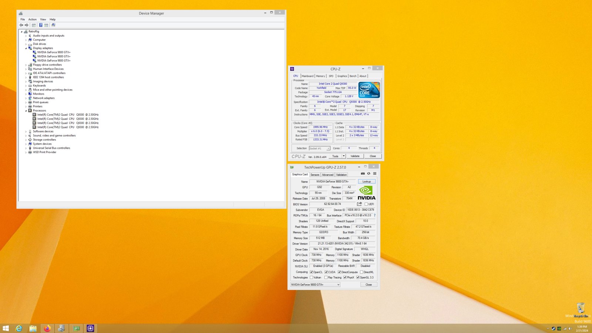Collapse the Display adapters node
This screenshot has width=592, height=333.
click(26, 48)
